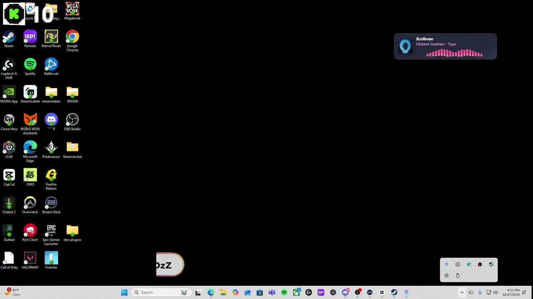Open Task View from the taskbar

[x=198, y=292]
